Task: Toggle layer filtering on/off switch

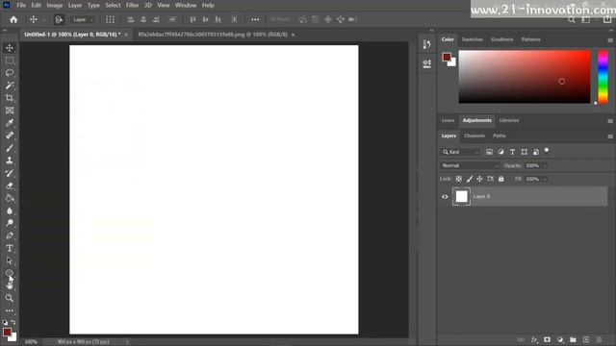Action: [547, 151]
